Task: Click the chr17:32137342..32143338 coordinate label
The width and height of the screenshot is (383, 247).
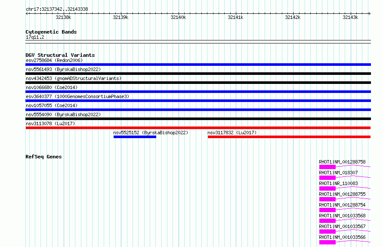Action: point(57,9)
